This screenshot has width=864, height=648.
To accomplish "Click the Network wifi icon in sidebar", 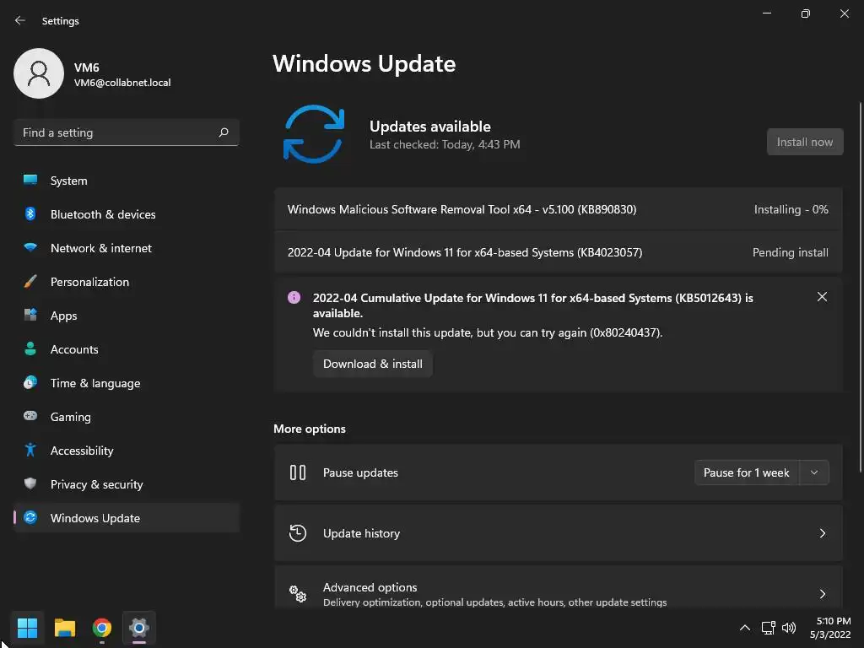I will click(30, 247).
